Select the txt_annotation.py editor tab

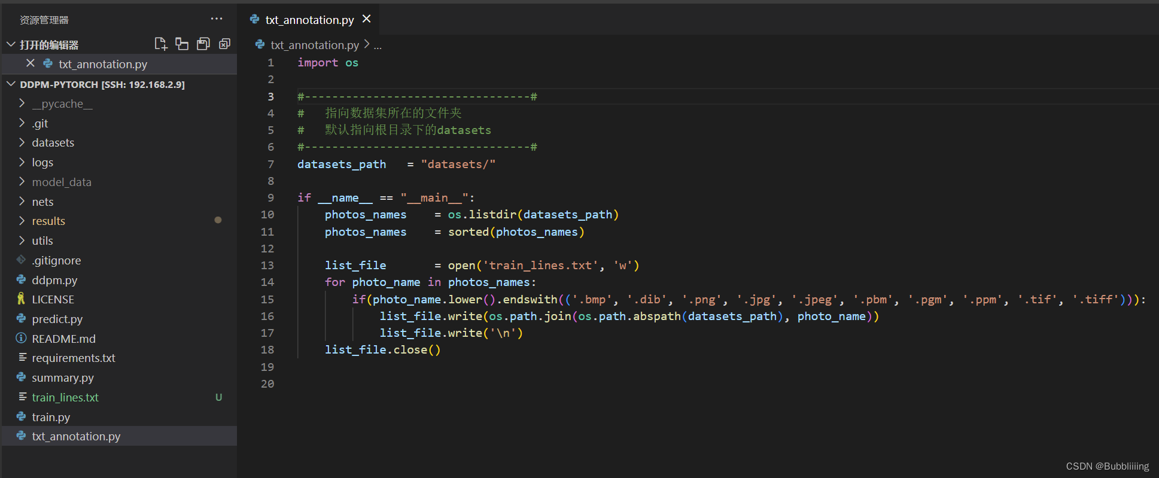[x=309, y=19]
